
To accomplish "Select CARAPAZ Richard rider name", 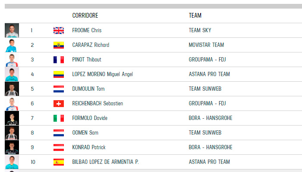I will pos(91,45).
